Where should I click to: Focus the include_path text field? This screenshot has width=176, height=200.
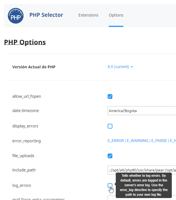point(142,170)
